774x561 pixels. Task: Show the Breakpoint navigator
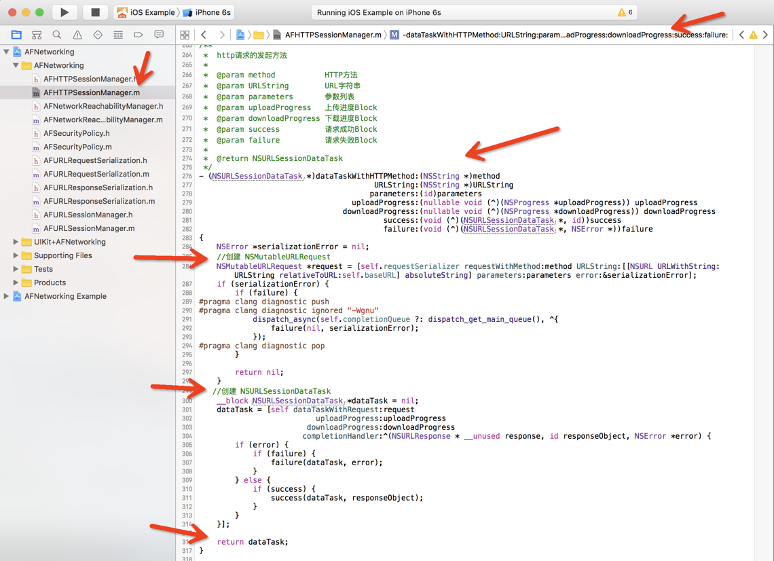139,35
